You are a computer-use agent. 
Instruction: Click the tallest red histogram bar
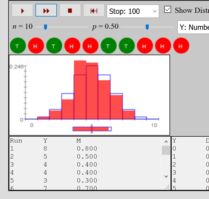(x=80, y=90)
